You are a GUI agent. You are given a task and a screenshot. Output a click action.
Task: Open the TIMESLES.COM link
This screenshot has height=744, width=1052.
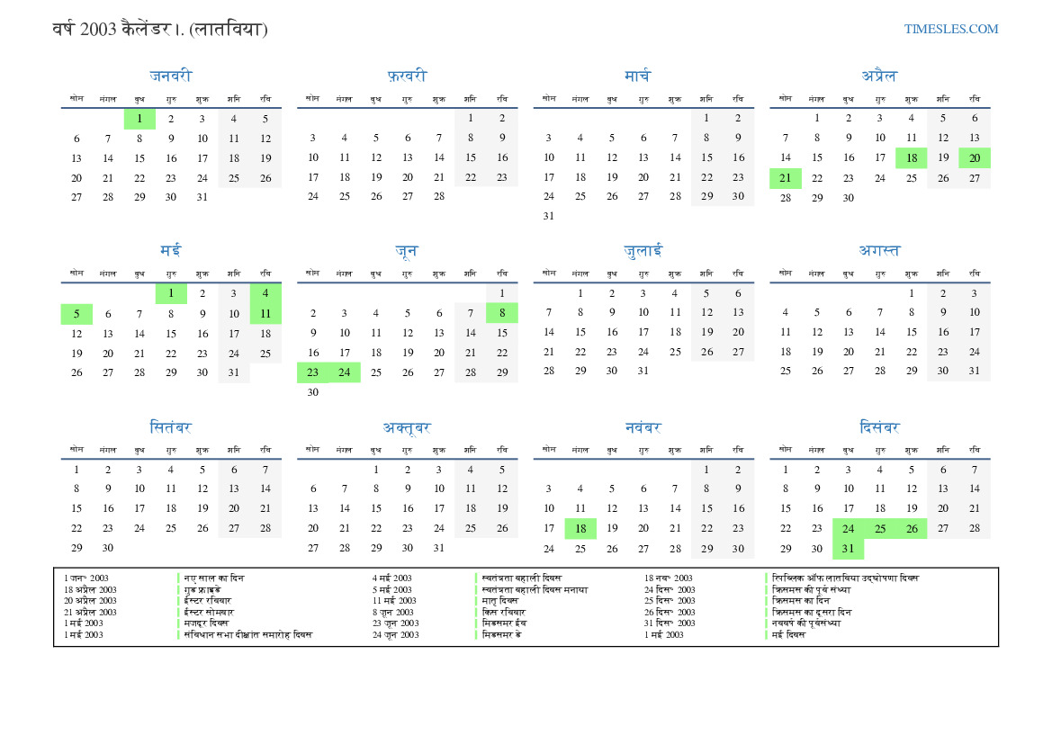(x=951, y=29)
